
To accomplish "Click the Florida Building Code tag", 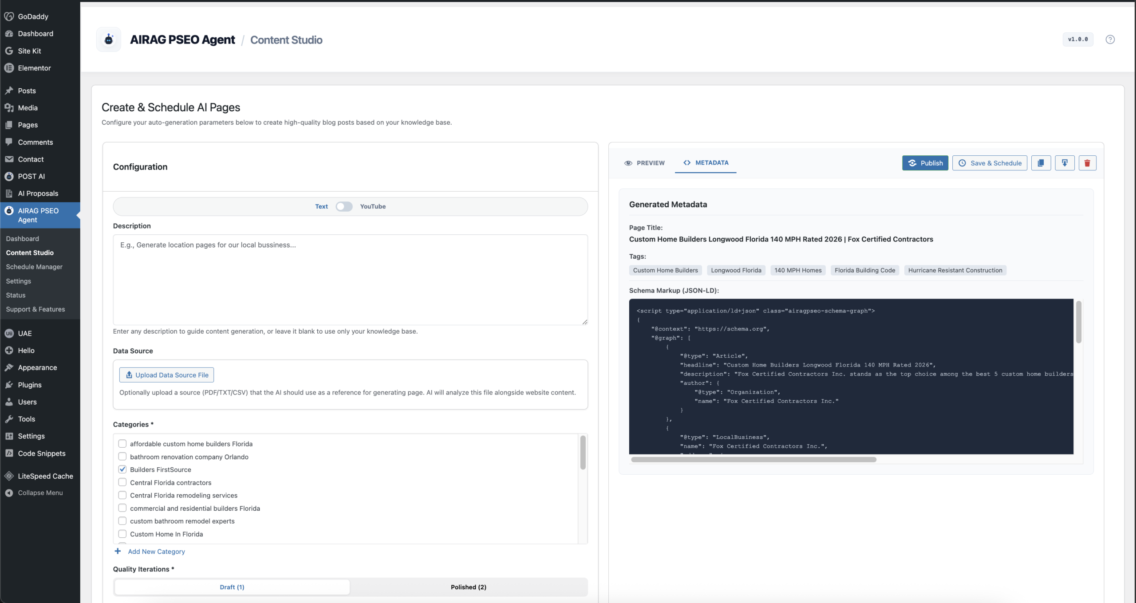I will pyautogui.click(x=865, y=270).
